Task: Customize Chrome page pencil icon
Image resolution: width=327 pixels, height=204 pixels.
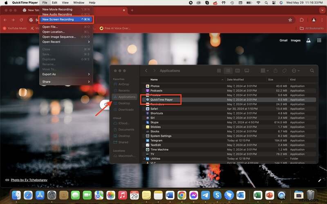Action: (320, 180)
